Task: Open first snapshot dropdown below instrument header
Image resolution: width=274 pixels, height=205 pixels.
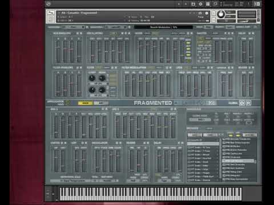Action: (74, 27)
